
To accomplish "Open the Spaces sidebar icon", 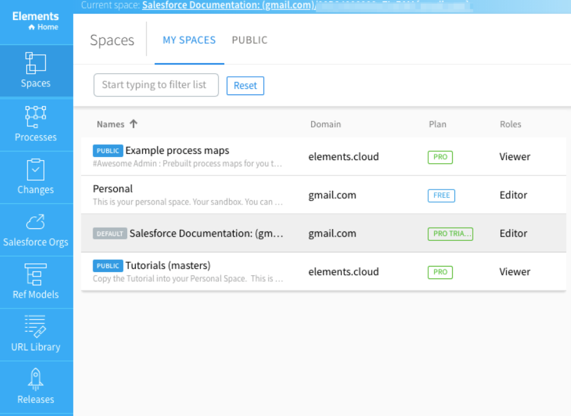I will point(36,63).
